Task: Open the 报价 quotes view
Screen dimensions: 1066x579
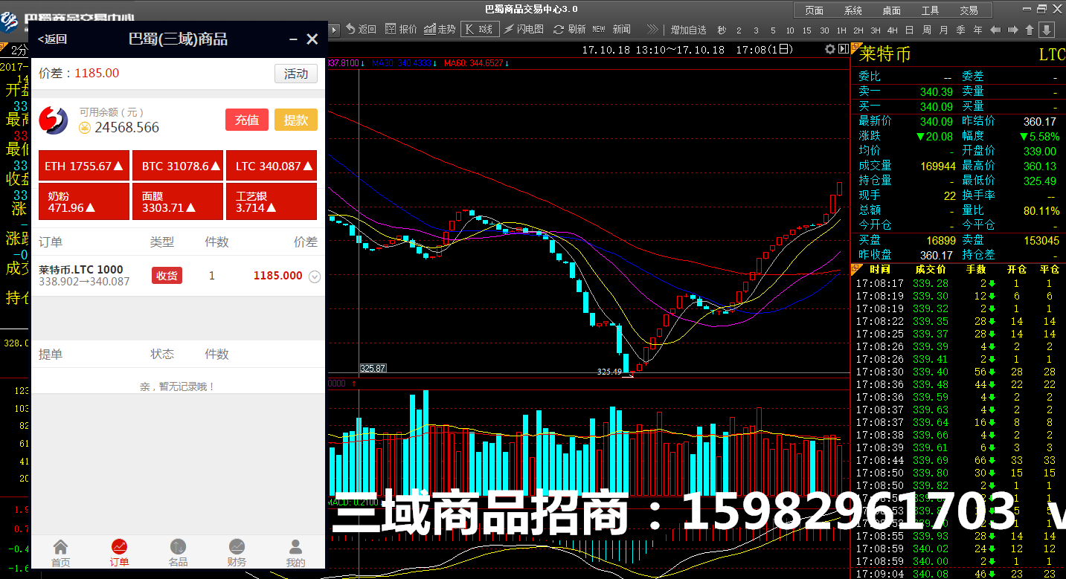Action: click(x=402, y=29)
